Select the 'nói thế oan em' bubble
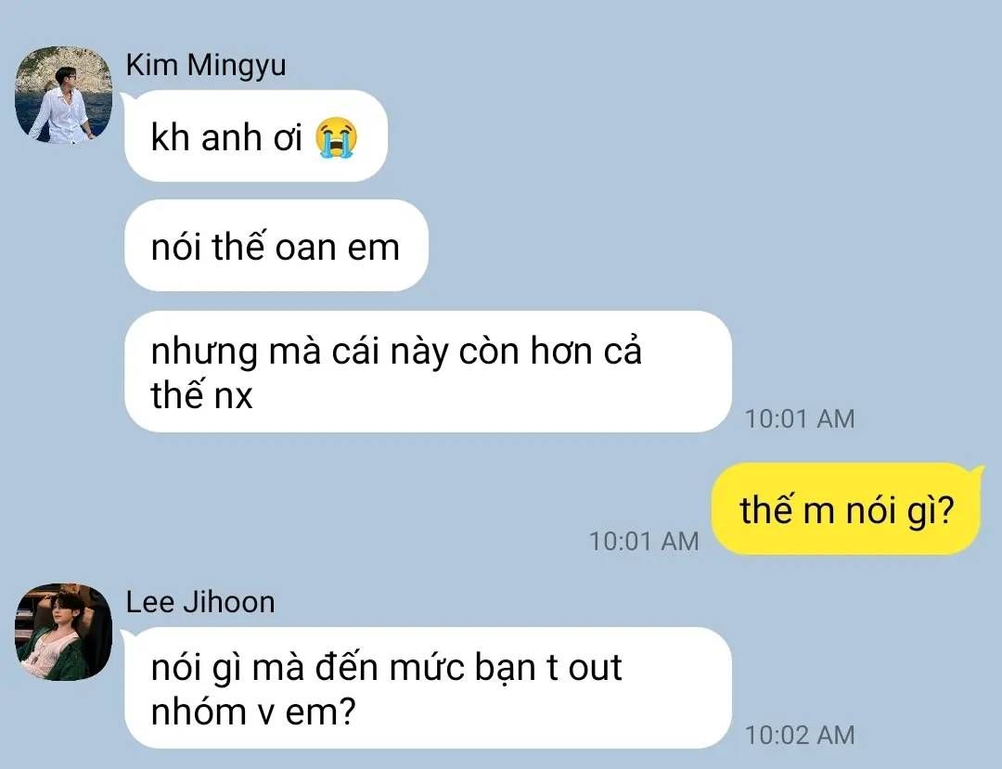1002x769 pixels. (276, 246)
